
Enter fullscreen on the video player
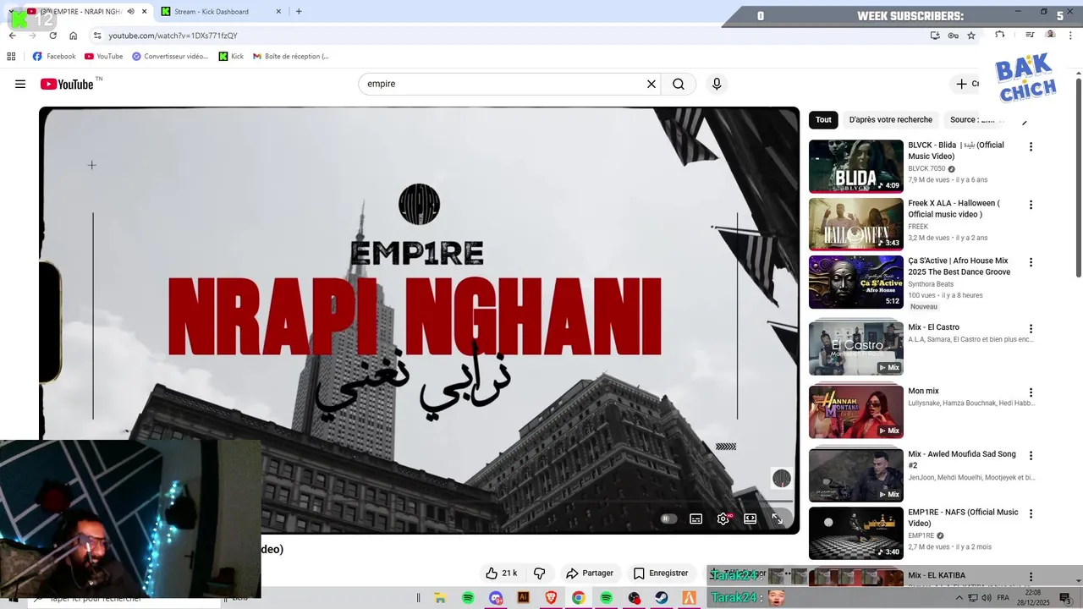click(x=778, y=518)
